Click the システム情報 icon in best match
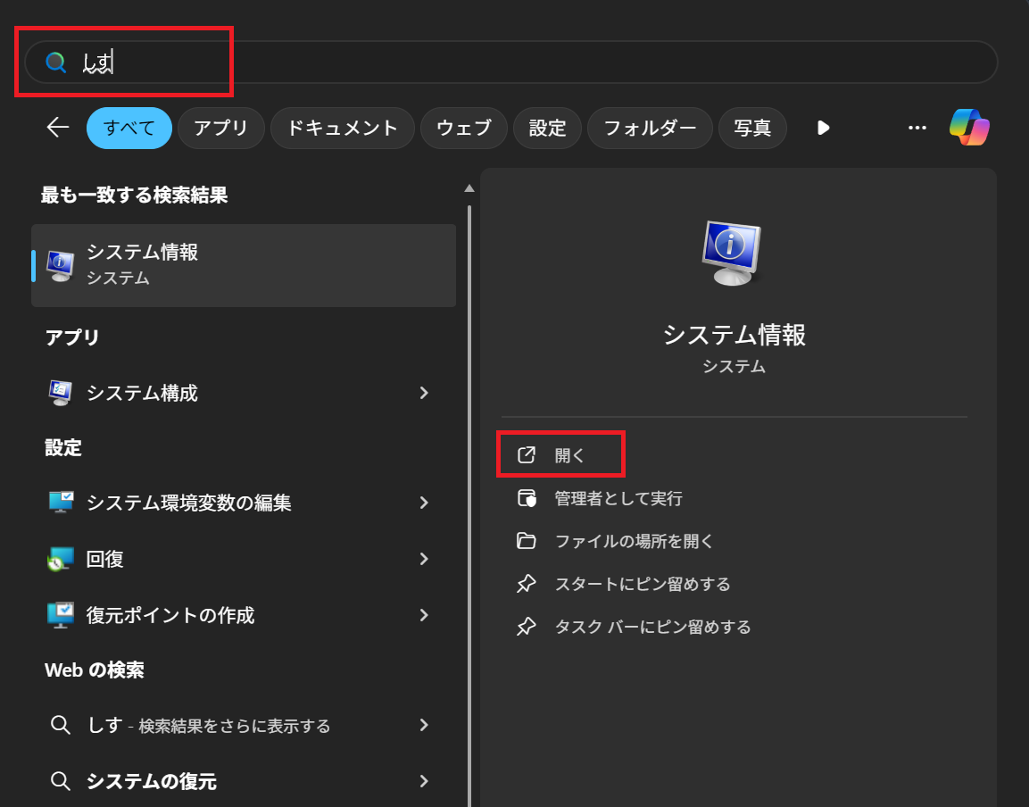Screen dimensions: 1029x807 coord(60,265)
